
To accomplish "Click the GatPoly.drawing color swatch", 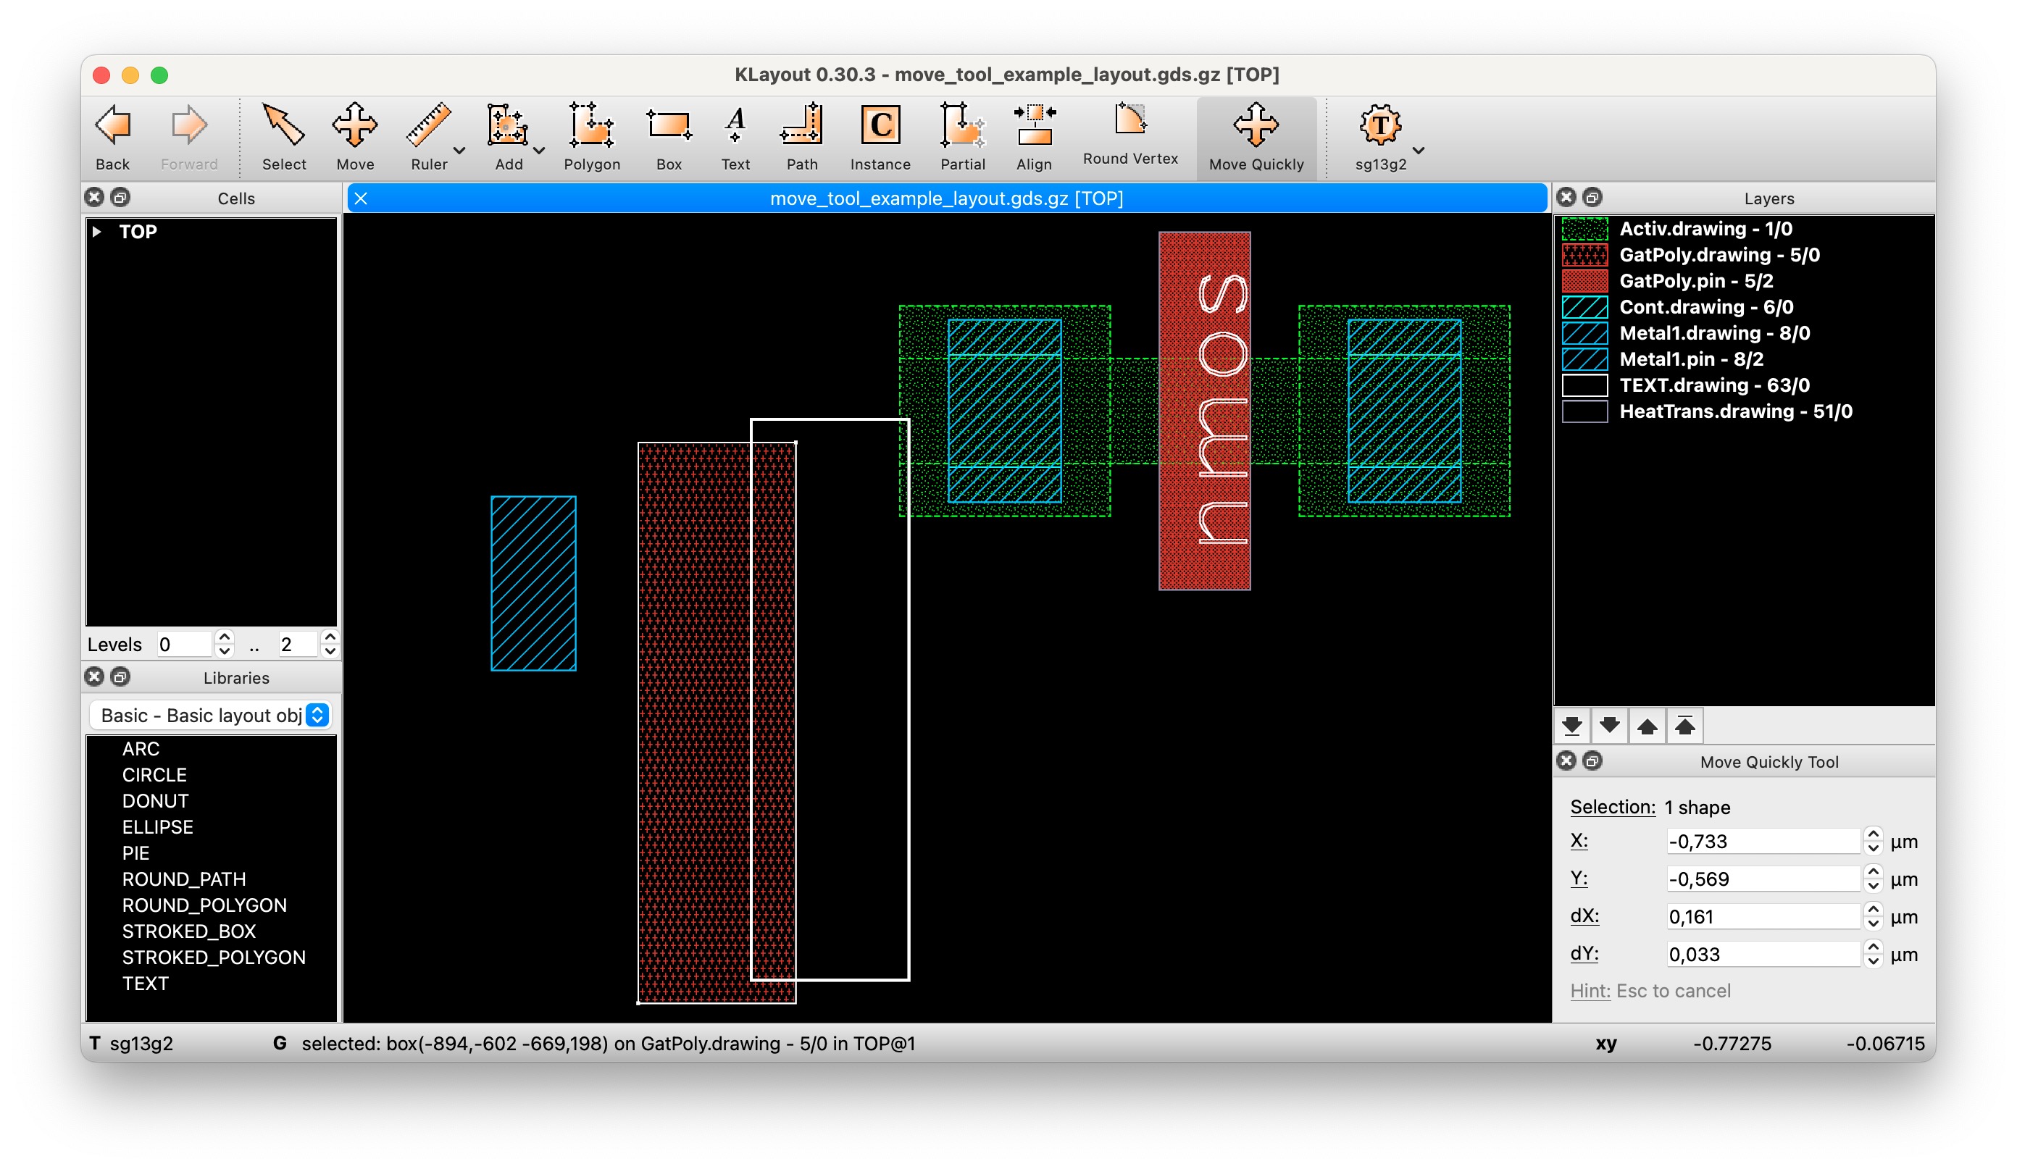I will (1584, 255).
